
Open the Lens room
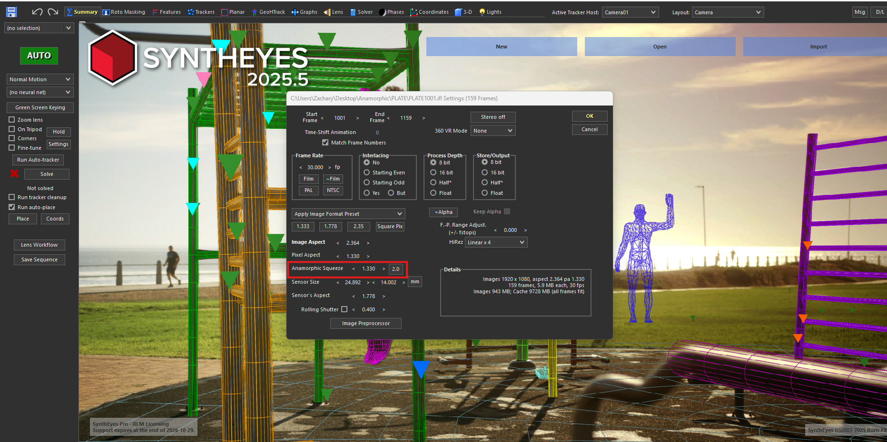coord(334,12)
